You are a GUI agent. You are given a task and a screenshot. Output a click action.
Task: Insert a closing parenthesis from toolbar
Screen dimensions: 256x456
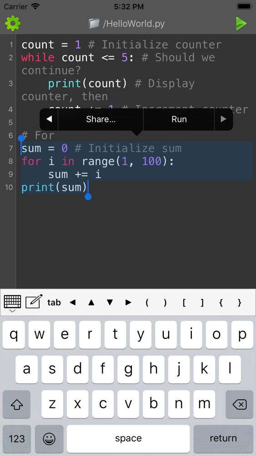tap(165, 302)
